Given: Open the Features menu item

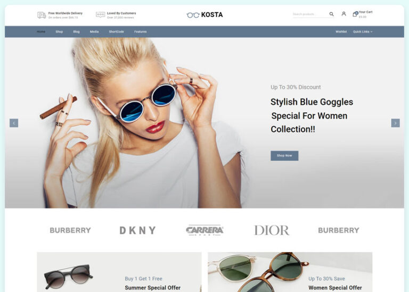Looking at the screenshot, I should tap(141, 32).
